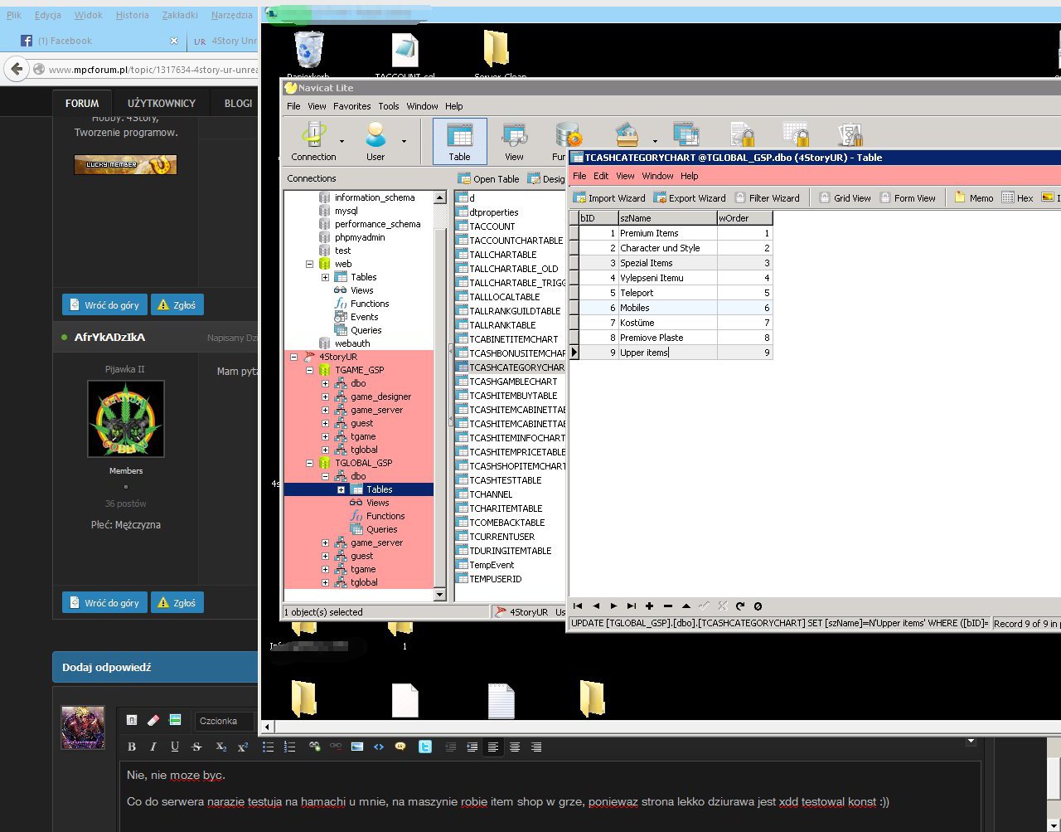Click the eraser remove-format icon
Screen dimensions: 1061x832
[x=153, y=720]
